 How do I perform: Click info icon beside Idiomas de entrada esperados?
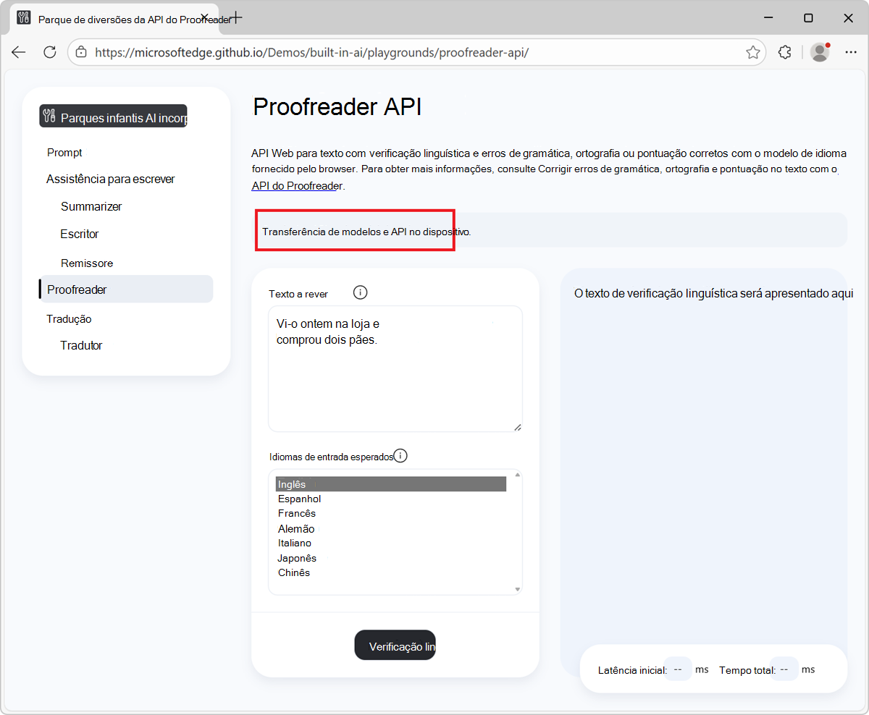click(400, 456)
